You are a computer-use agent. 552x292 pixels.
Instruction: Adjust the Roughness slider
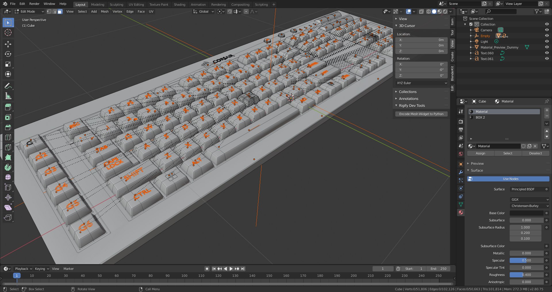click(526, 275)
